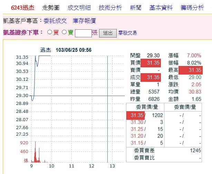Viewport: 212px width, 174px height.
Task: Open the 庫存報價 link
Action: point(84,21)
